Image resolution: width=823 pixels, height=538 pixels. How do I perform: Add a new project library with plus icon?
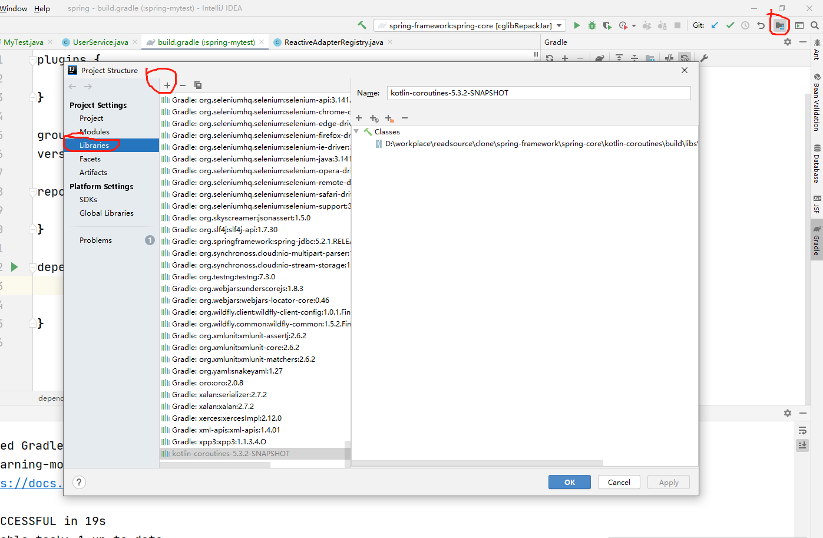tap(167, 85)
